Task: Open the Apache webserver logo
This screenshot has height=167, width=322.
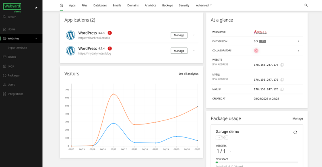Action: pos(260,32)
